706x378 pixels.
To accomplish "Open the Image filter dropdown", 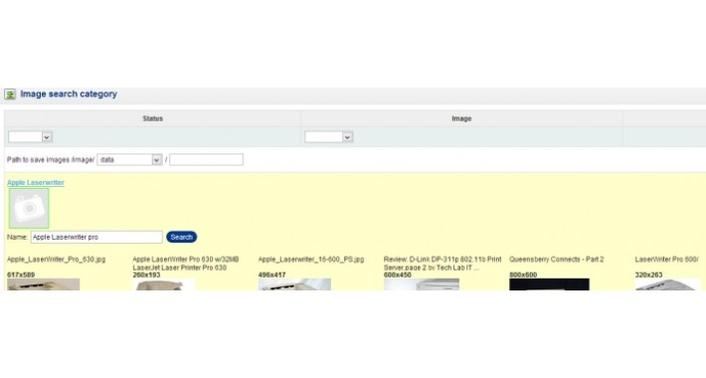I will pos(329,137).
